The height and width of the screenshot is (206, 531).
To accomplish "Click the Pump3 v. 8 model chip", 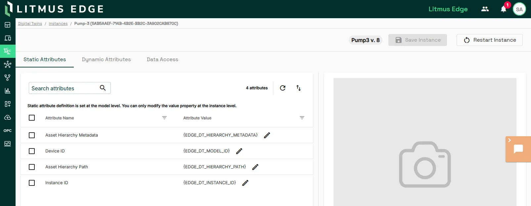I will point(366,40).
